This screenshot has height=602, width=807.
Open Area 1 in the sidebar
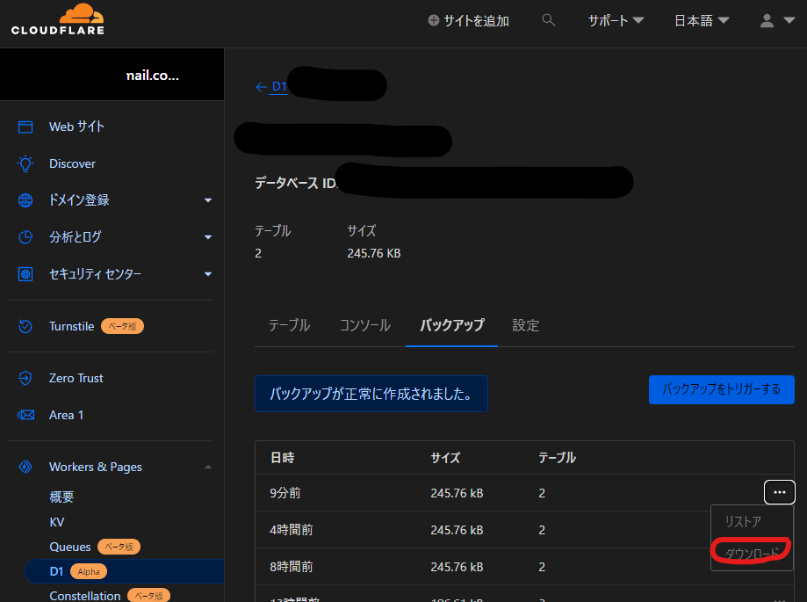(x=66, y=415)
